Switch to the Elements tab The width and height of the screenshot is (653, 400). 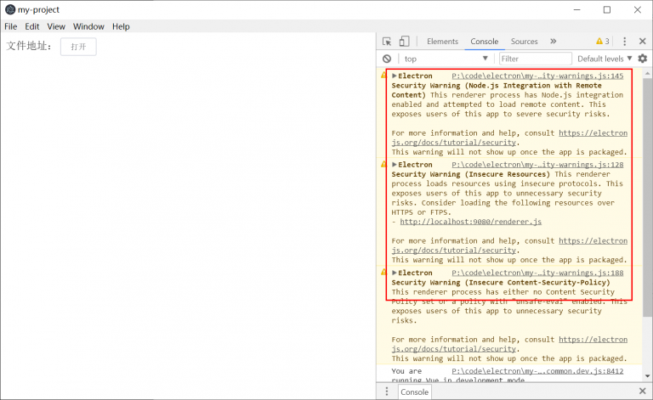(442, 41)
